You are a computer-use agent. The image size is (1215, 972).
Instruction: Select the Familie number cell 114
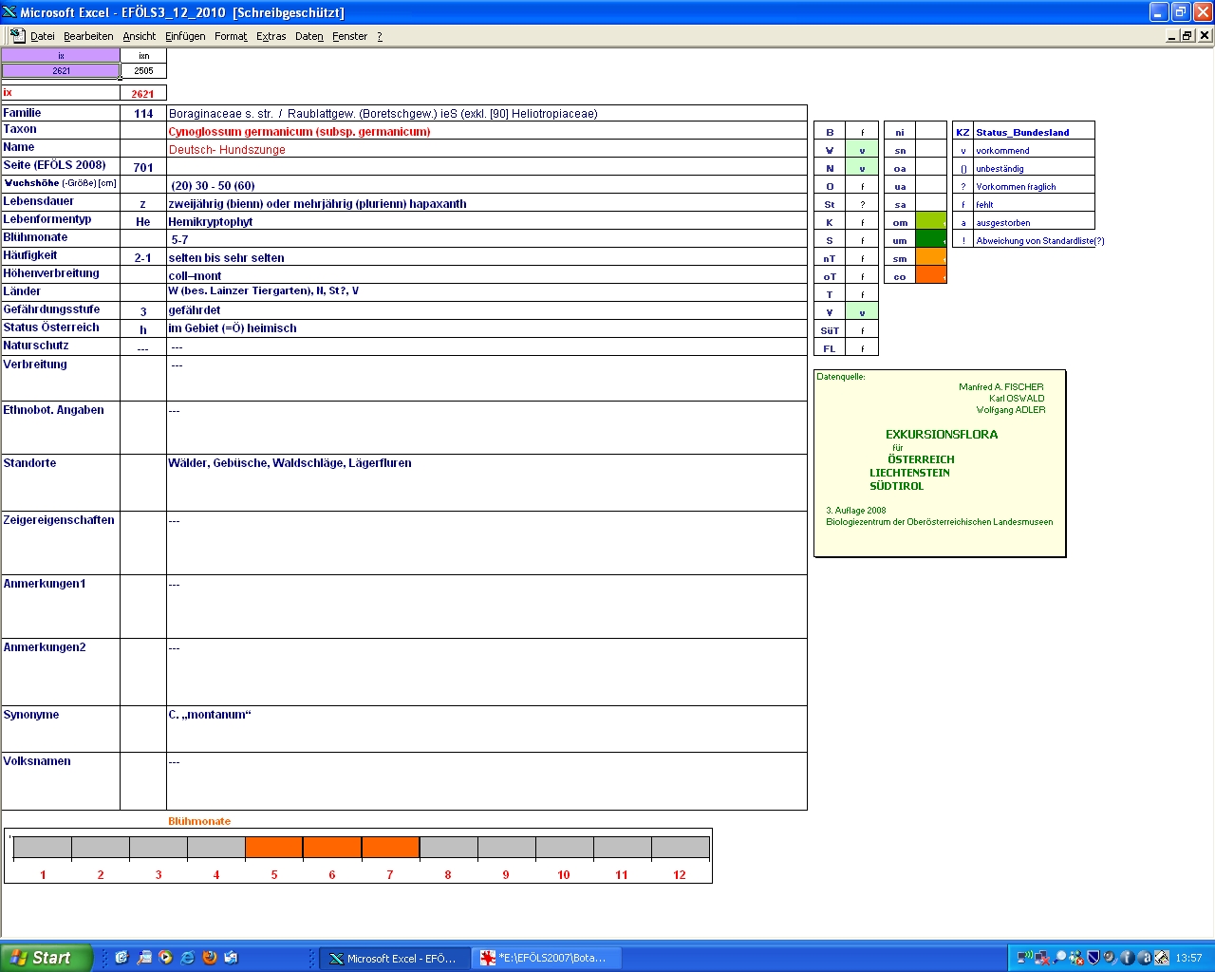(143, 113)
